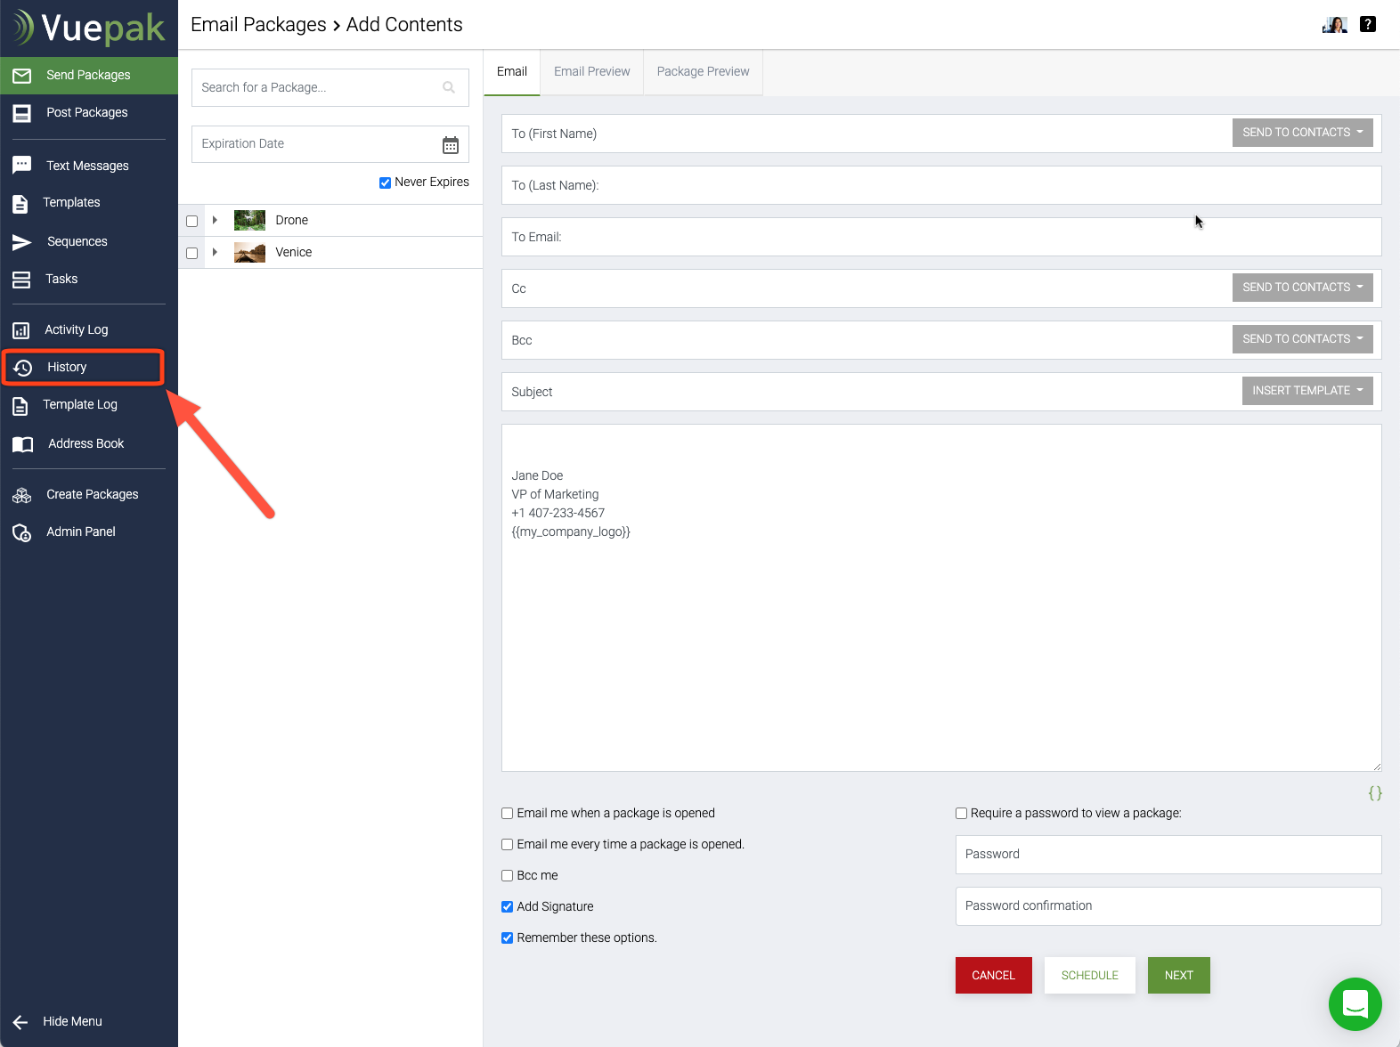
Task: Uncheck the Never Expires checkbox
Action: [385, 183]
